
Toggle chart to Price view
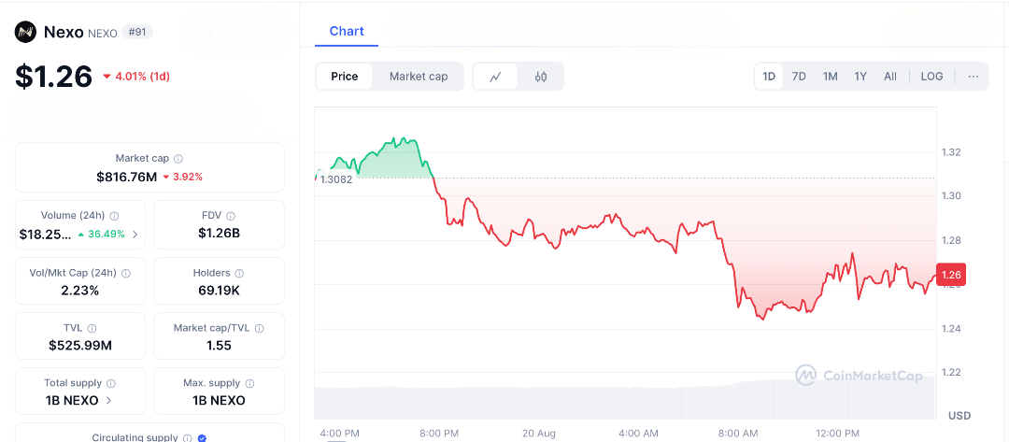click(x=344, y=77)
